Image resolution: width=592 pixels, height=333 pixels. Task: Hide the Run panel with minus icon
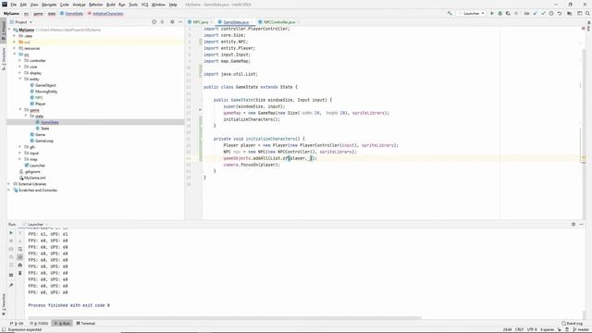click(x=582, y=224)
